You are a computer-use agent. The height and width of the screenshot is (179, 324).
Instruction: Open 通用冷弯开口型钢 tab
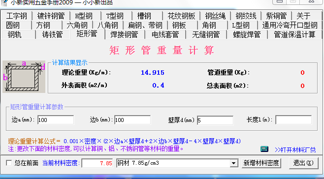(x=290, y=25)
